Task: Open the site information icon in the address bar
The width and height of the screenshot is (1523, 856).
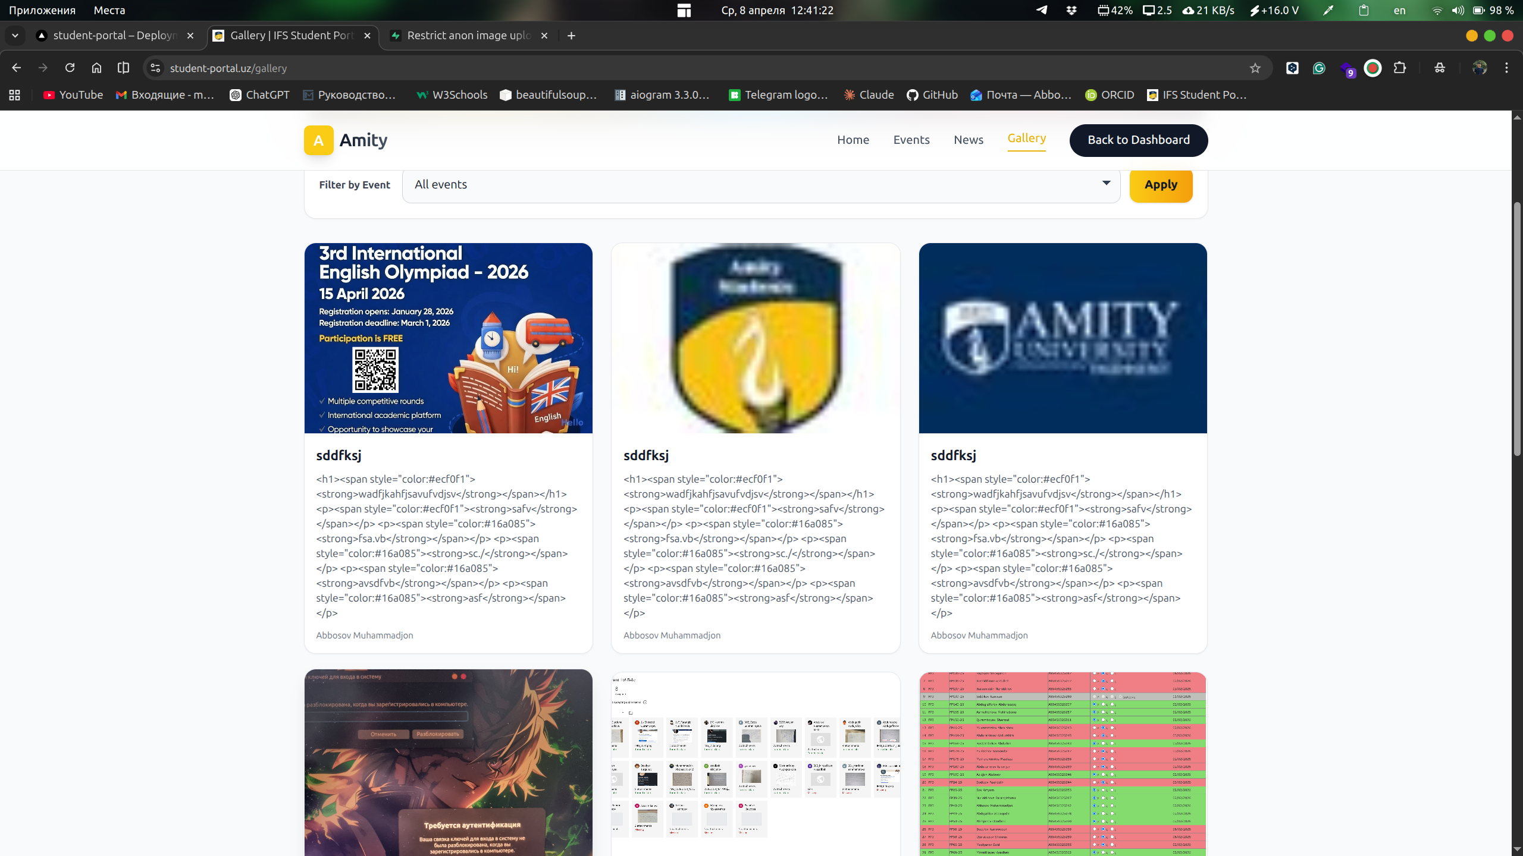Action: [155, 68]
